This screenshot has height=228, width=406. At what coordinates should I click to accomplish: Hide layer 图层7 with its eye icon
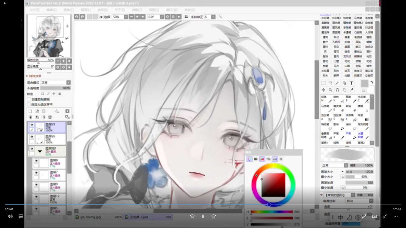click(36, 173)
